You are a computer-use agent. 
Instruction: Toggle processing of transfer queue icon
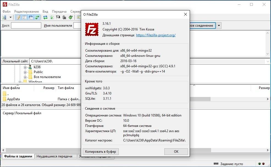pyautogui.click(x=52, y=17)
